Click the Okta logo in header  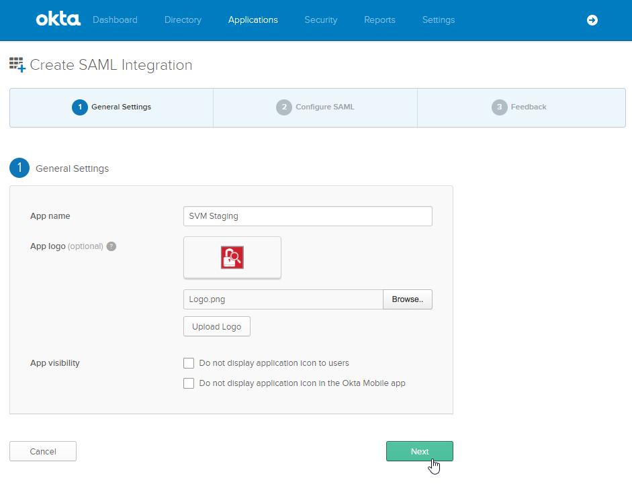pyautogui.click(x=58, y=19)
